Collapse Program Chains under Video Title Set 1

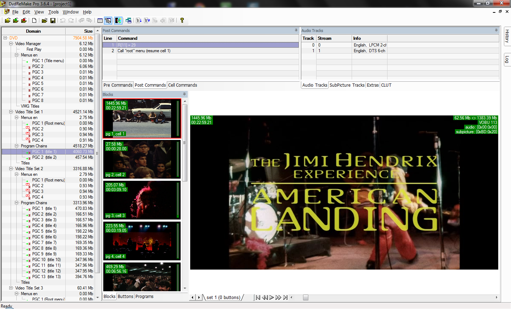click(x=16, y=146)
